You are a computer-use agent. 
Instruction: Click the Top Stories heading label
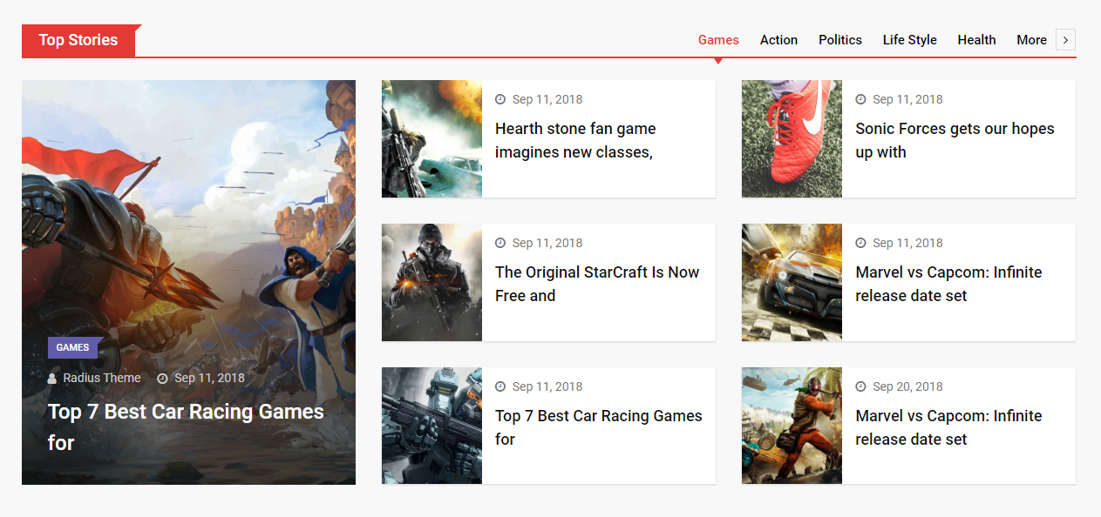(78, 40)
